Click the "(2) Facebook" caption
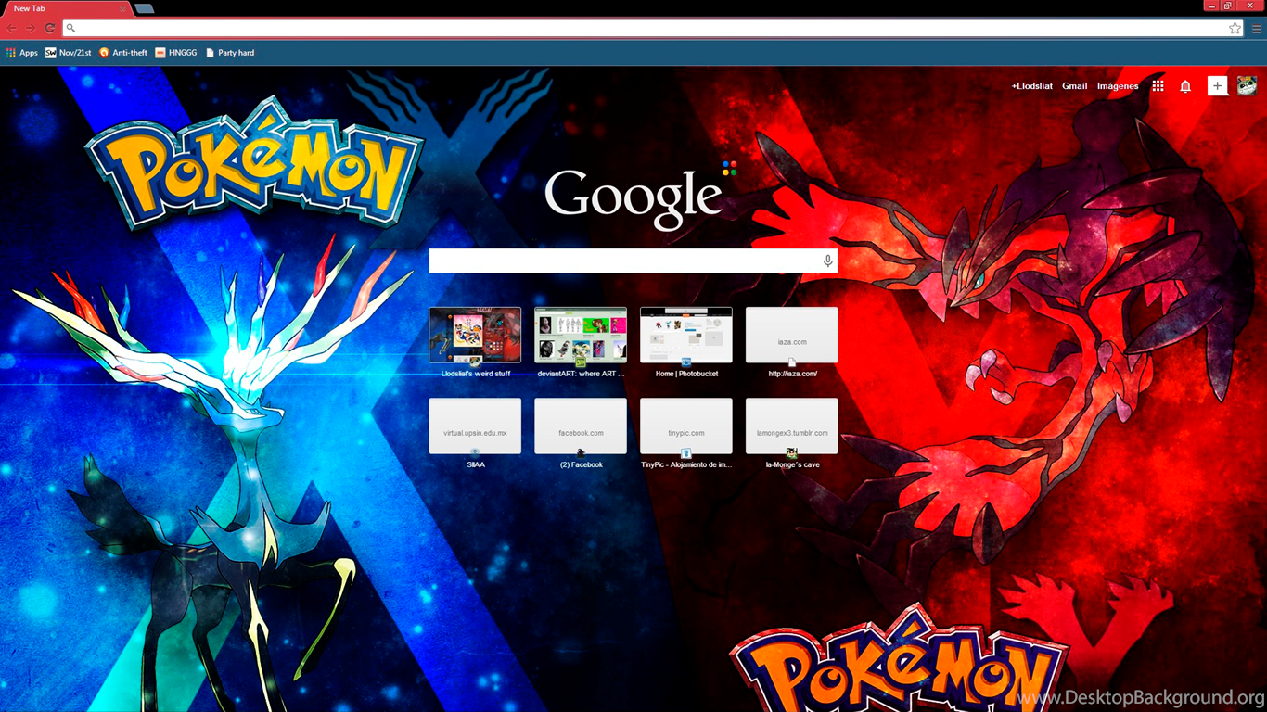Viewport: 1267px width, 712px height. (x=581, y=464)
